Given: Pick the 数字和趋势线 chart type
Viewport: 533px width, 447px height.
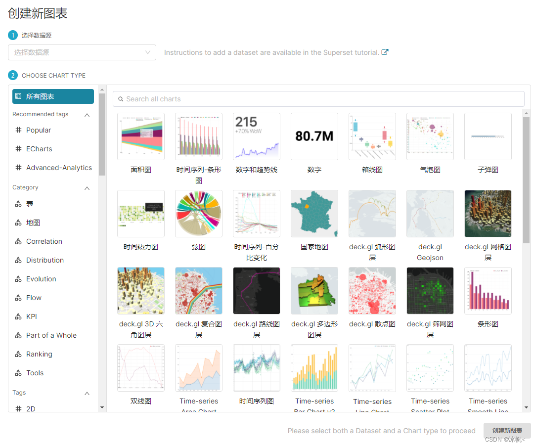Looking at the screenshot, I should [256, 136].
